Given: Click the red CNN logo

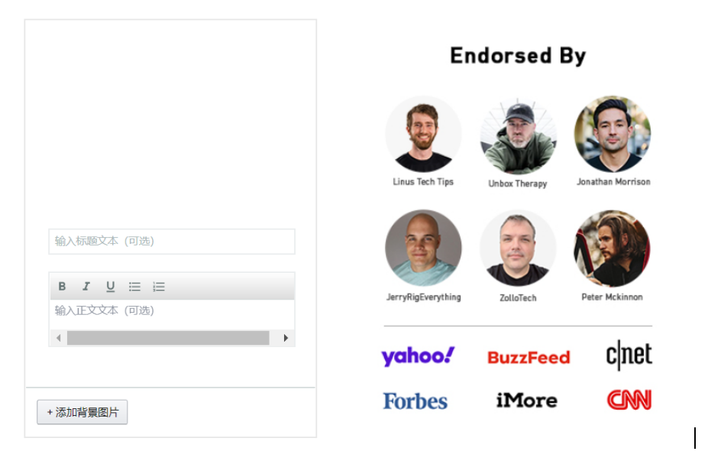Looking at the screenshot, I should click(629, 400).
